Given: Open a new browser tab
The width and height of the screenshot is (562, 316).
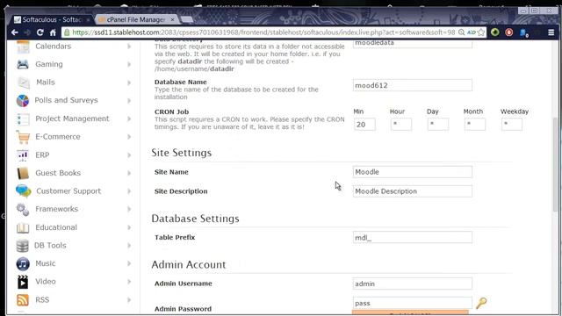Looking at the screenshot, I should [186, 19].
